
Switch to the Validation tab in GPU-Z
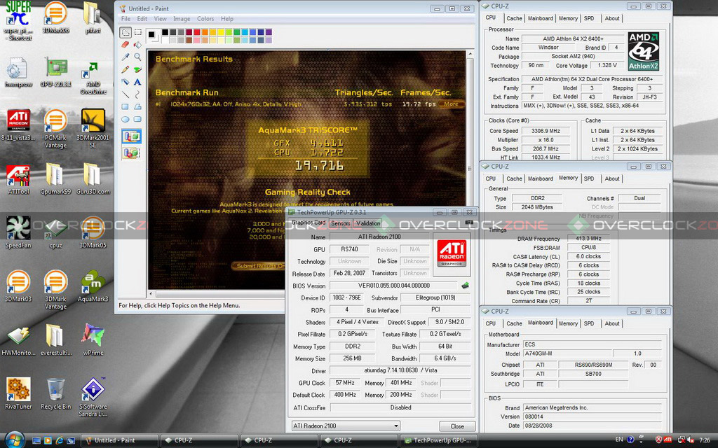[368, 223]
